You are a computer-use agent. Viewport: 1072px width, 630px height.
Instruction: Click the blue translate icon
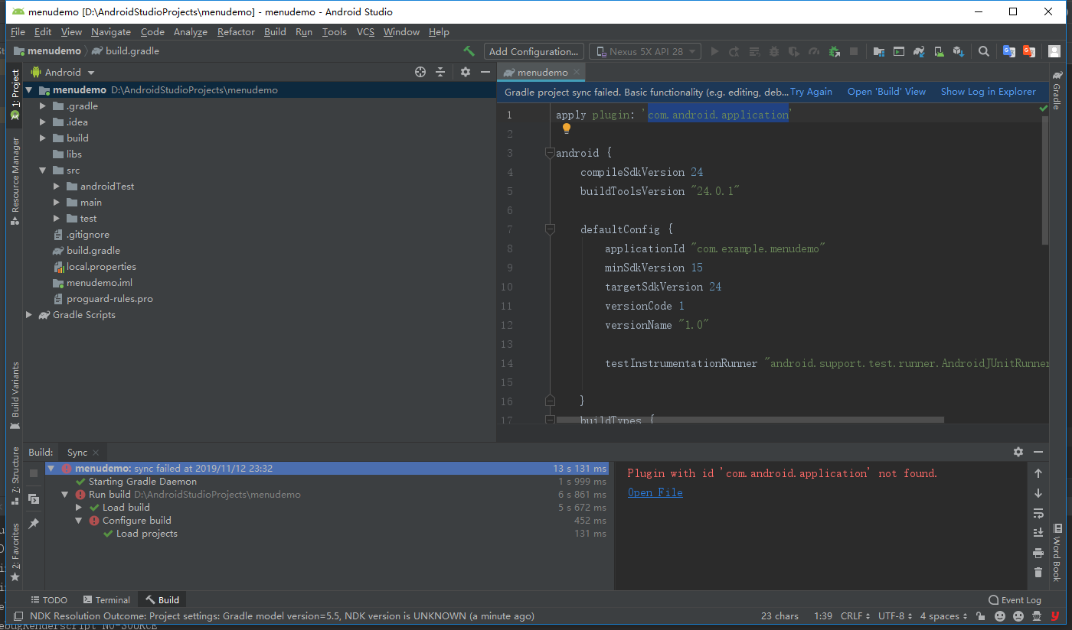pyautogui.click(x=1009, y=51)
